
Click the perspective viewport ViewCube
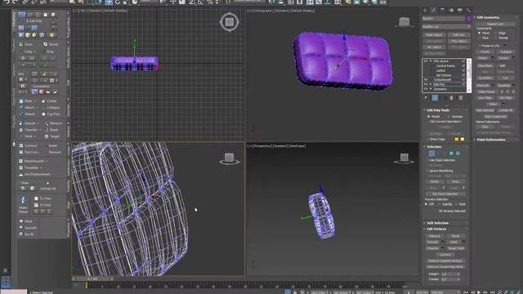tap(405, 158)
